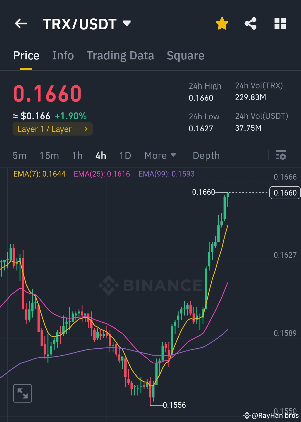Open the grid layout icon top right
This screenshot has height=422, width=301.
pos(280,24)
